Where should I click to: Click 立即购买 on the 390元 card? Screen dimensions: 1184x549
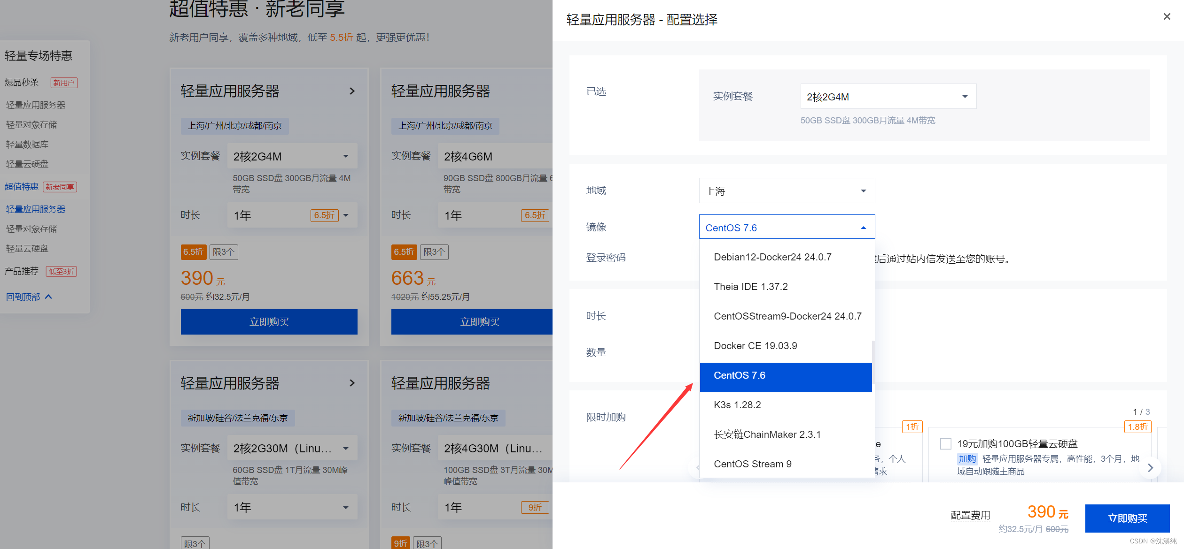point(269,322)
